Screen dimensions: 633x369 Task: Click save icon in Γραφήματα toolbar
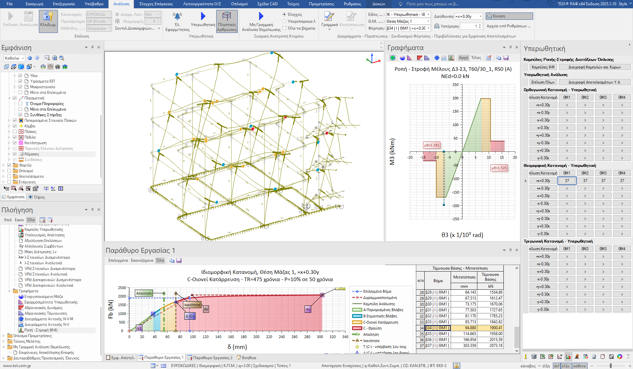tap(506, 58)
